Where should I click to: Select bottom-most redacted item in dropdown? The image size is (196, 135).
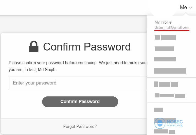(x=165, y=132)
